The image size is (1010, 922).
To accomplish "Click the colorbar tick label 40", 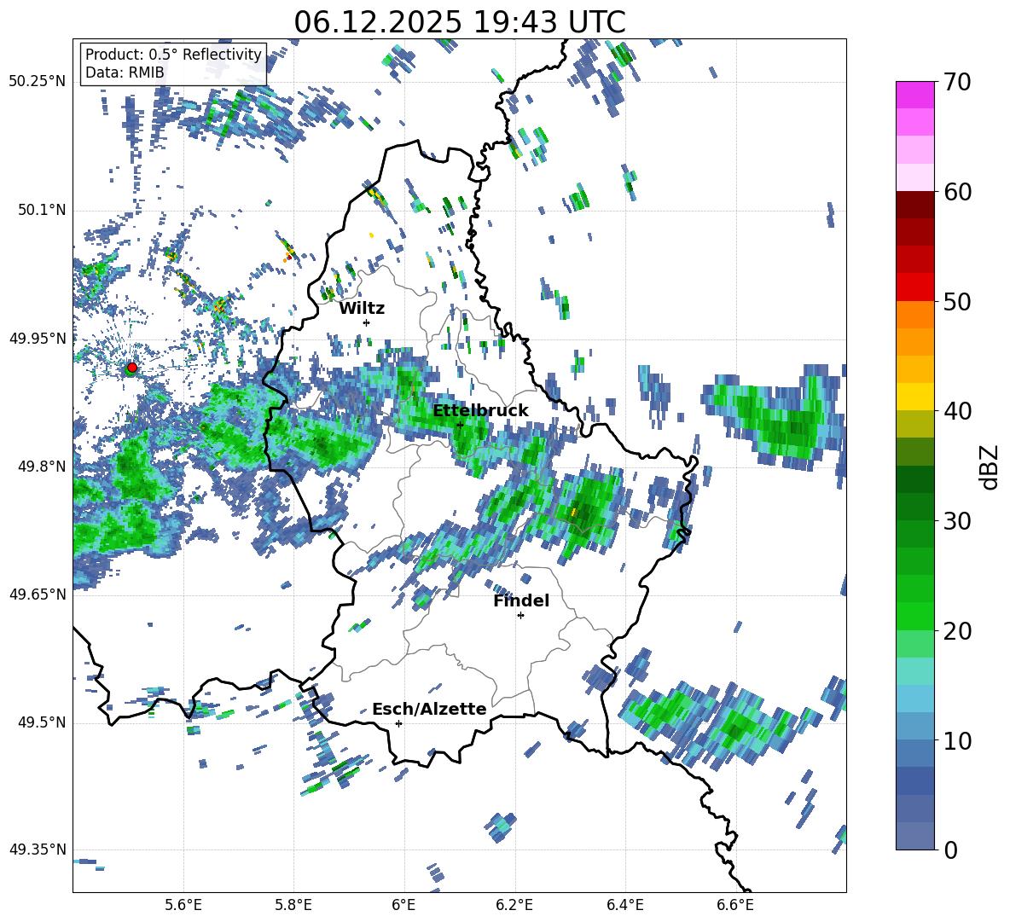I will (956, 411).
